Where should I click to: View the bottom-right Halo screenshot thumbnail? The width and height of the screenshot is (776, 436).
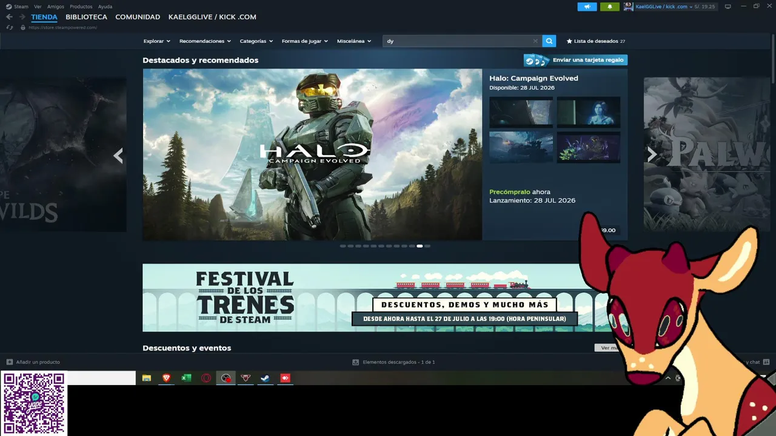tap(589, 147)
